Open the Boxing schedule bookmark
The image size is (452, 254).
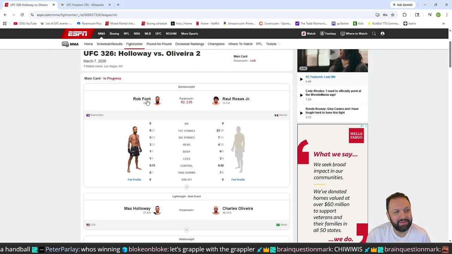point(154,24)
